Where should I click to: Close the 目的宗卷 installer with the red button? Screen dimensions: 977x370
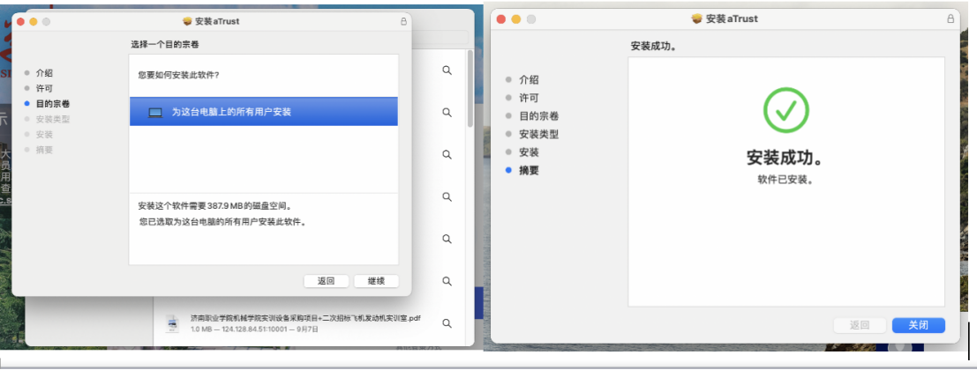(x=20, y=22)
